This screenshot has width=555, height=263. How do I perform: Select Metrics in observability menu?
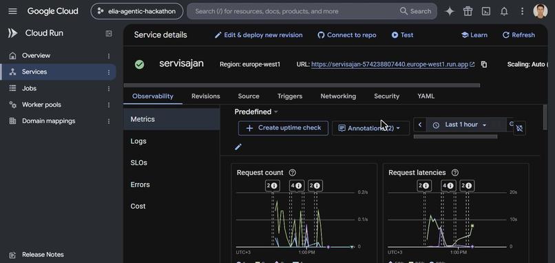click(x=171, y=119)
